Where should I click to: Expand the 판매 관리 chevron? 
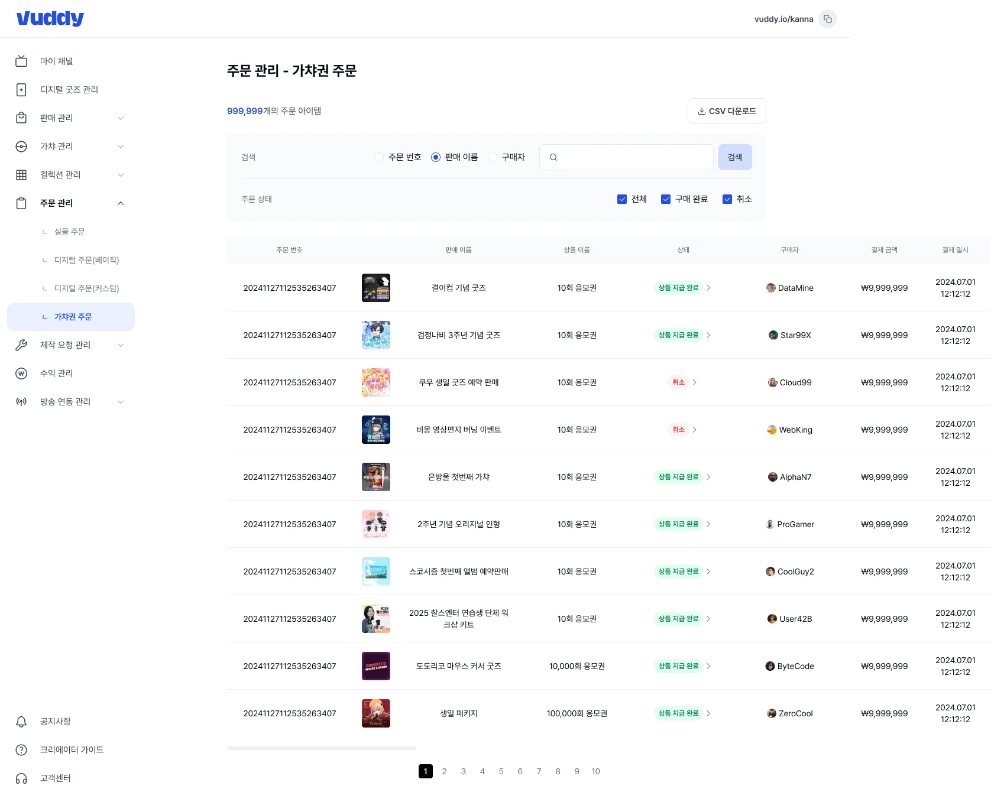tap(121, 118)
